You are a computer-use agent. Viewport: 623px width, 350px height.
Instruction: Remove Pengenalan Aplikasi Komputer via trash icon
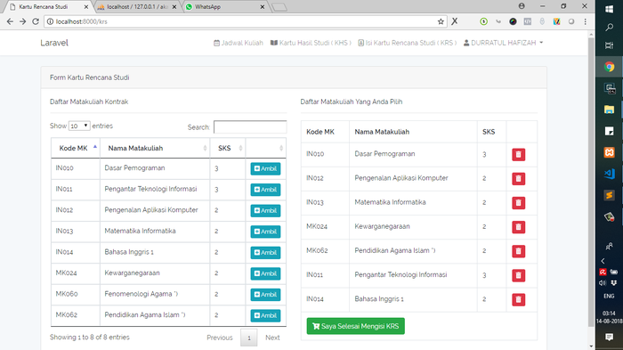pyautogui.click(x=519, y=179)
